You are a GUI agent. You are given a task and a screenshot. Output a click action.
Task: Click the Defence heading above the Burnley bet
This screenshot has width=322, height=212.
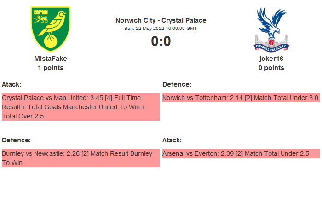(x=16, y=140)
